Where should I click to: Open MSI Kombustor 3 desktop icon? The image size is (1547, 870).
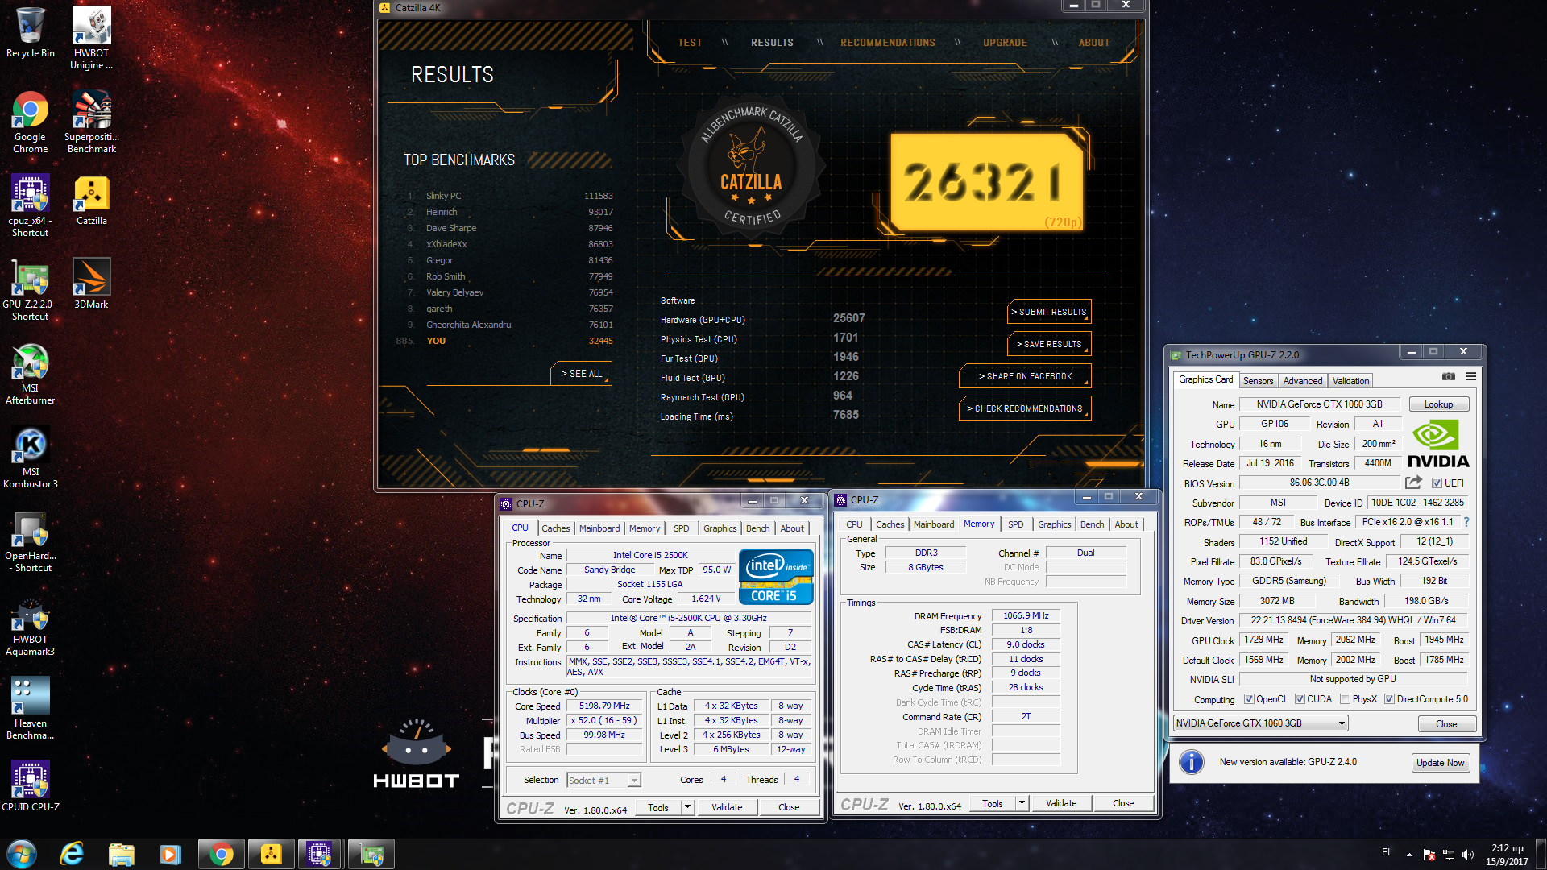30,457
